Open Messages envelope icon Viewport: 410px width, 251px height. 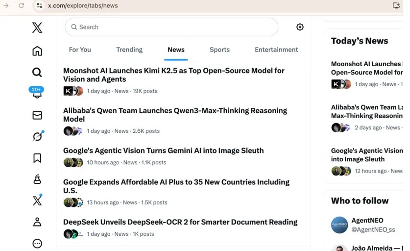point(37,115)
